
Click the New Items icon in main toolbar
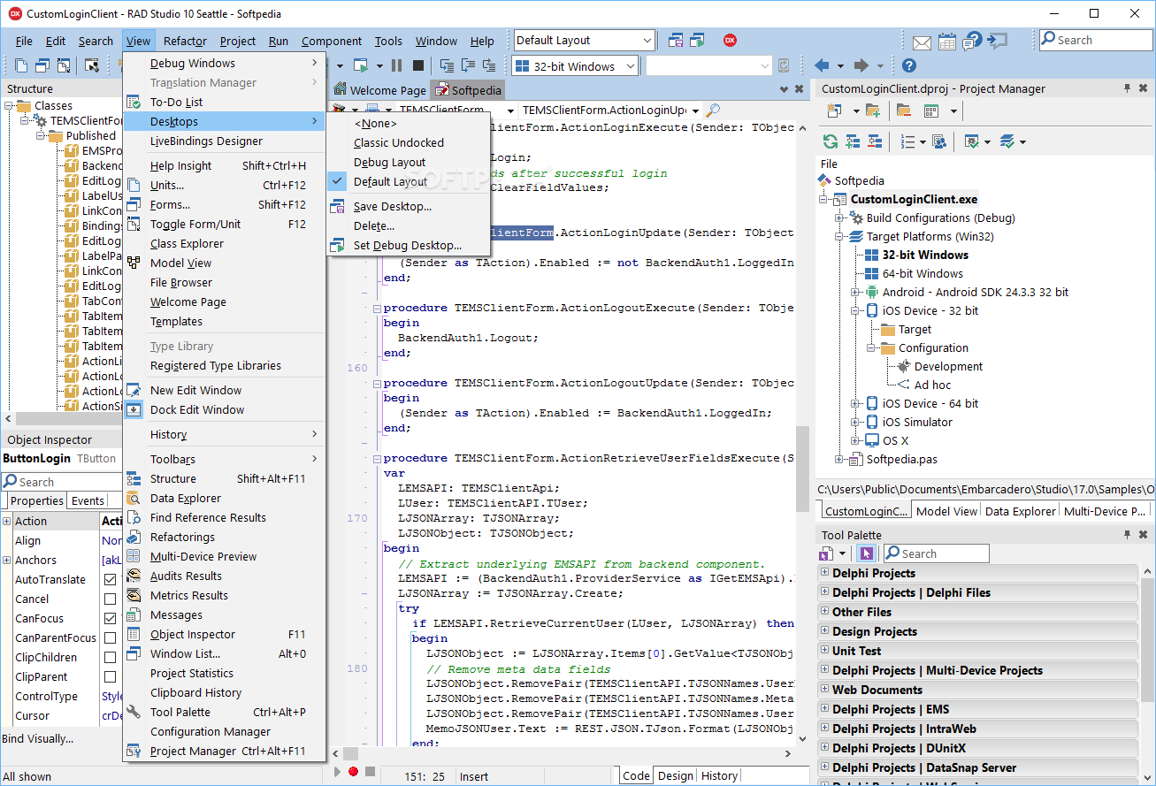click(20, 65)
